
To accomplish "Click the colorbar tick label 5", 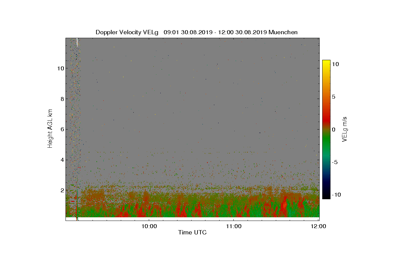I will tap(333, 97).
